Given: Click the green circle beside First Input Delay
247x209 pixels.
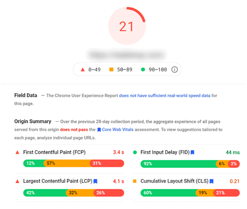Looking at the screenshot, I should 135,152.
